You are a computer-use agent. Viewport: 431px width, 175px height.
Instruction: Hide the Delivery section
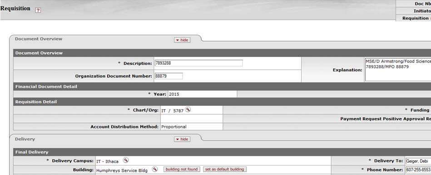[182, 139]
